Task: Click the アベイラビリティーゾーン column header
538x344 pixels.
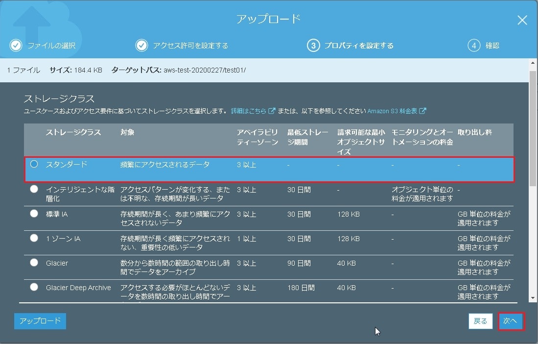Action: point(257,137)
